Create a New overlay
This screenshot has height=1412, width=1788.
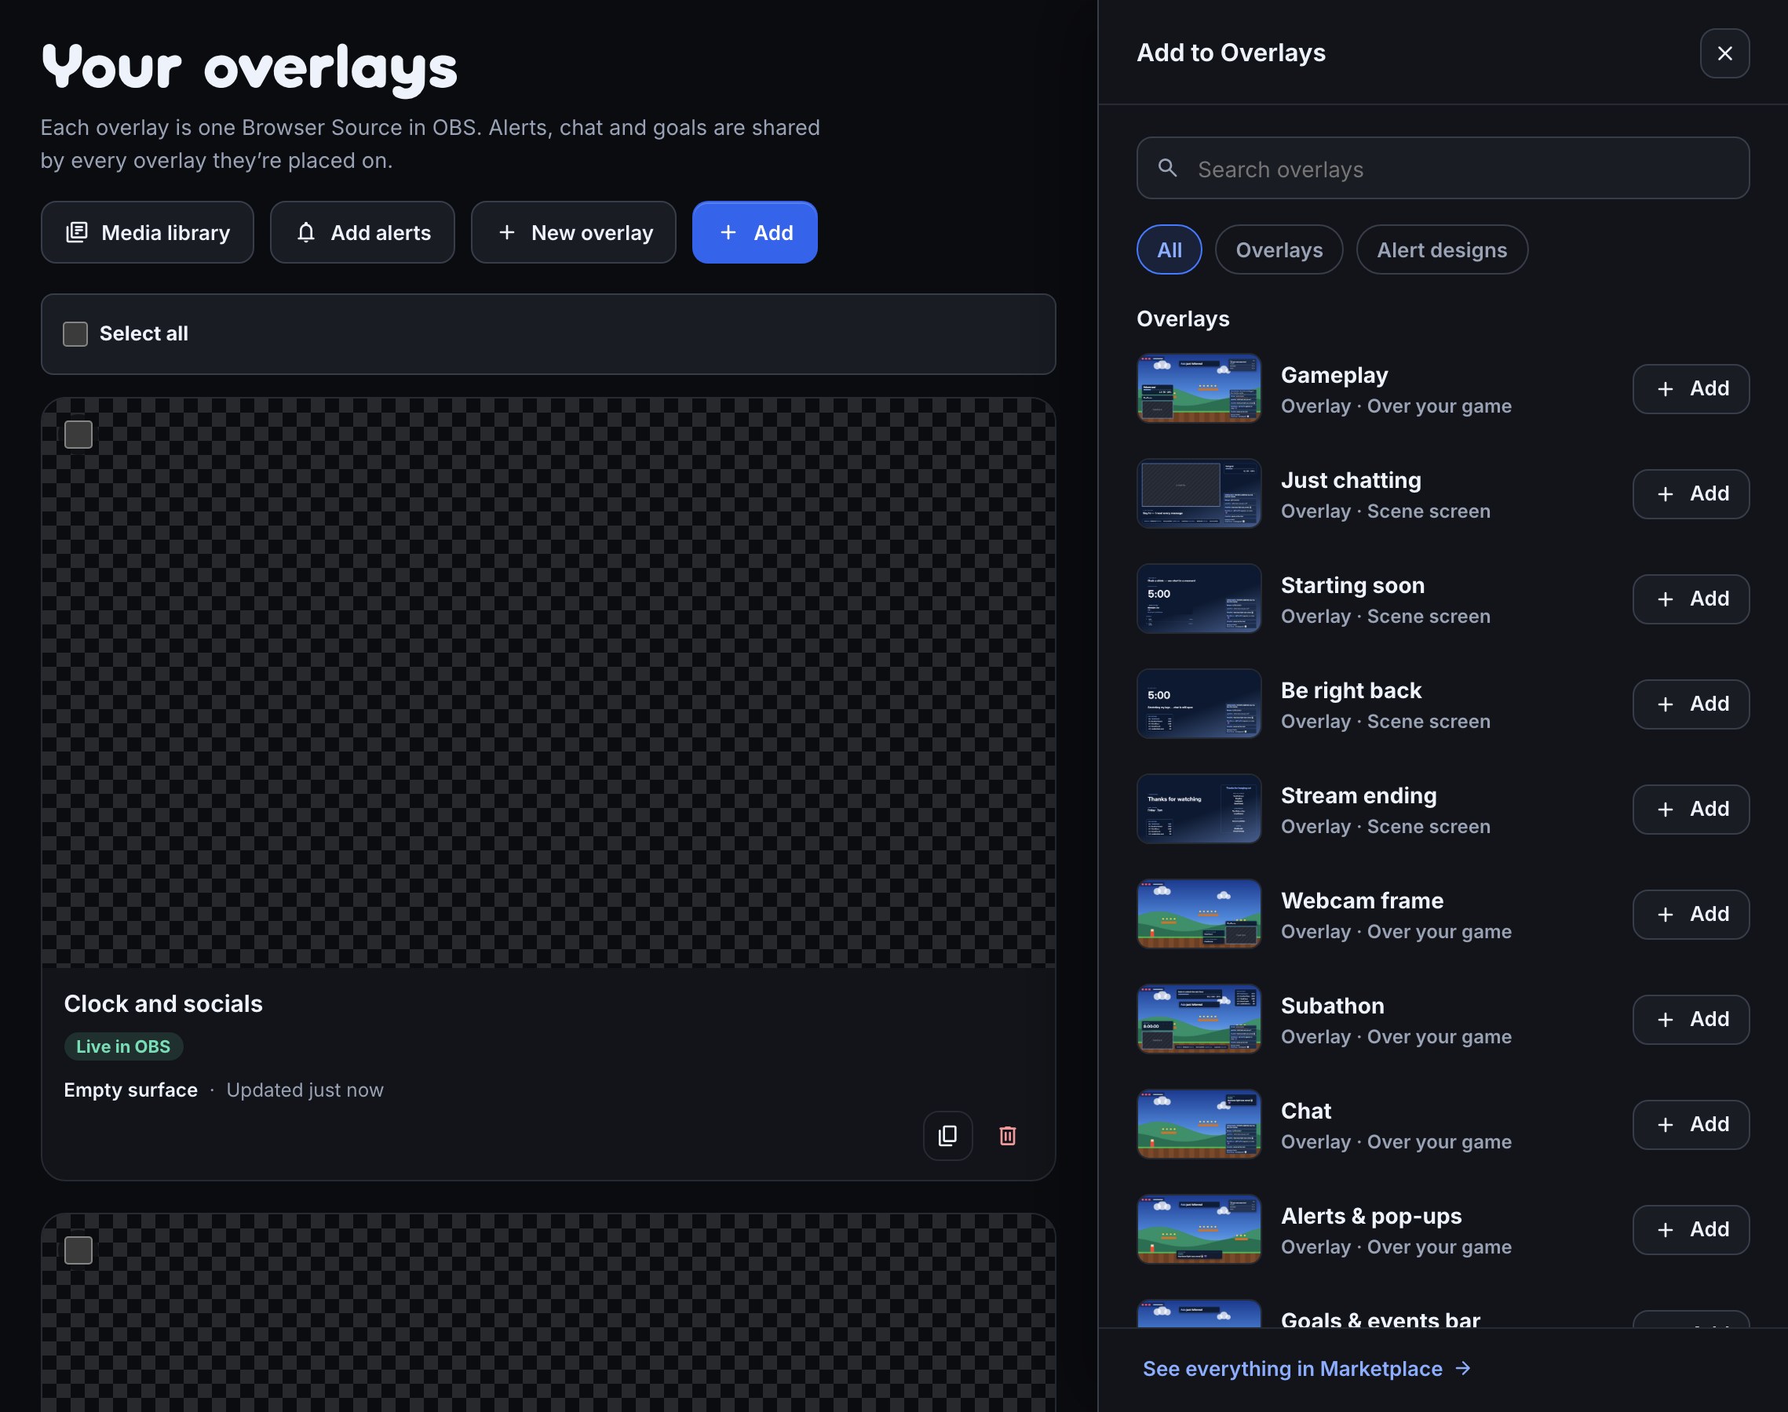pyautogui.click(x=573, y=232)
